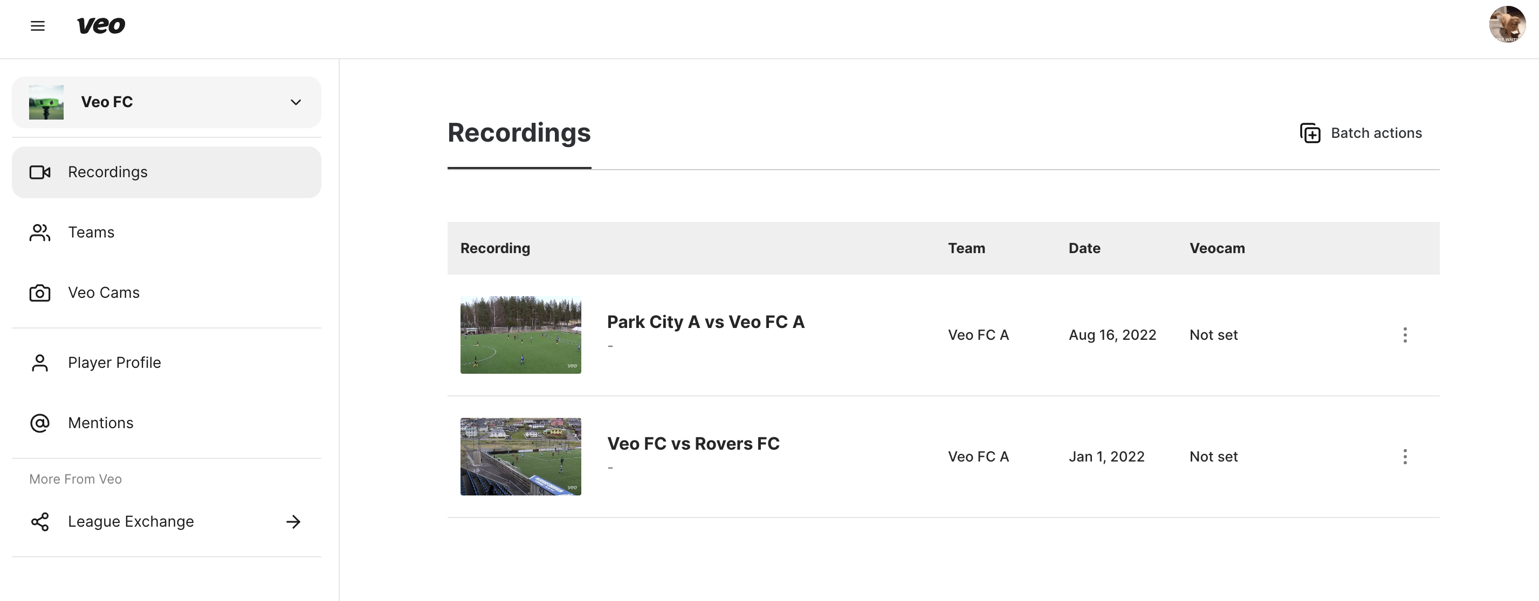1539x601 pixels.
Task: Open Player Profile from sidebar
Action: click(x=167, y=363)
